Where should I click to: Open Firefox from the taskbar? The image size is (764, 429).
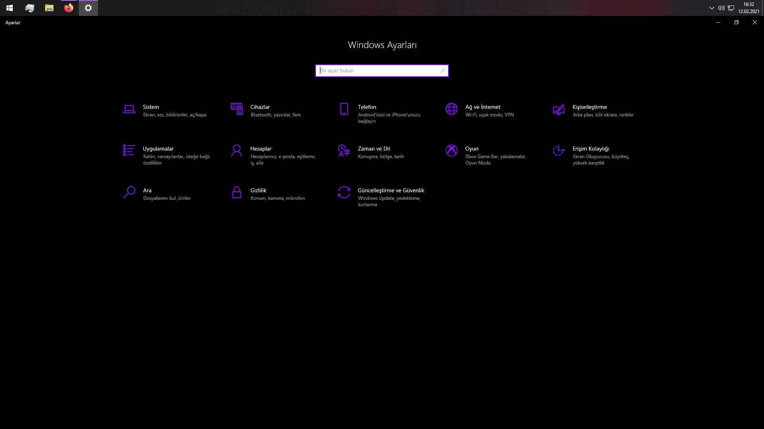coord(68,8)
